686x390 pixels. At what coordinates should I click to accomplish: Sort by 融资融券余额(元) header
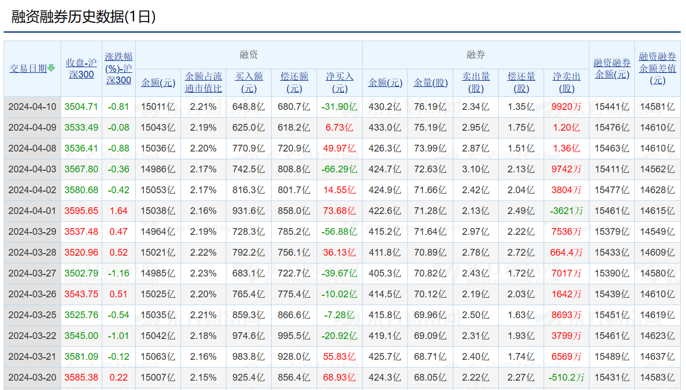[x=612, y=68]
